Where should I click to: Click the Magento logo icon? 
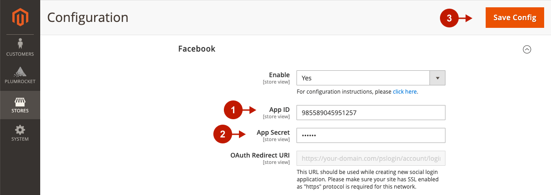20,18
